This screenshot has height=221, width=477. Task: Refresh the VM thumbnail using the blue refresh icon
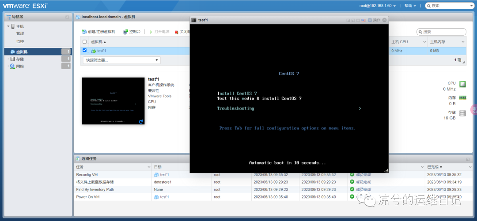coord(141,122)
